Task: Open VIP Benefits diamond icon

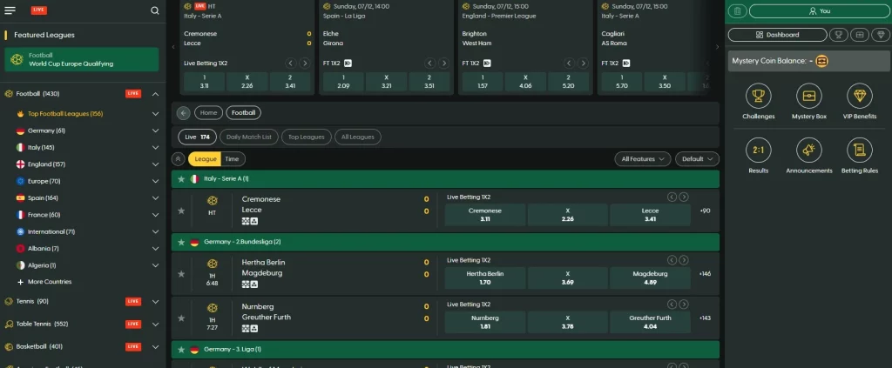Action: coord(859,96)
